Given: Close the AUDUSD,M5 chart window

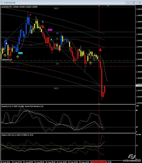Looking at the screenshot, I should tap(139, 3).
